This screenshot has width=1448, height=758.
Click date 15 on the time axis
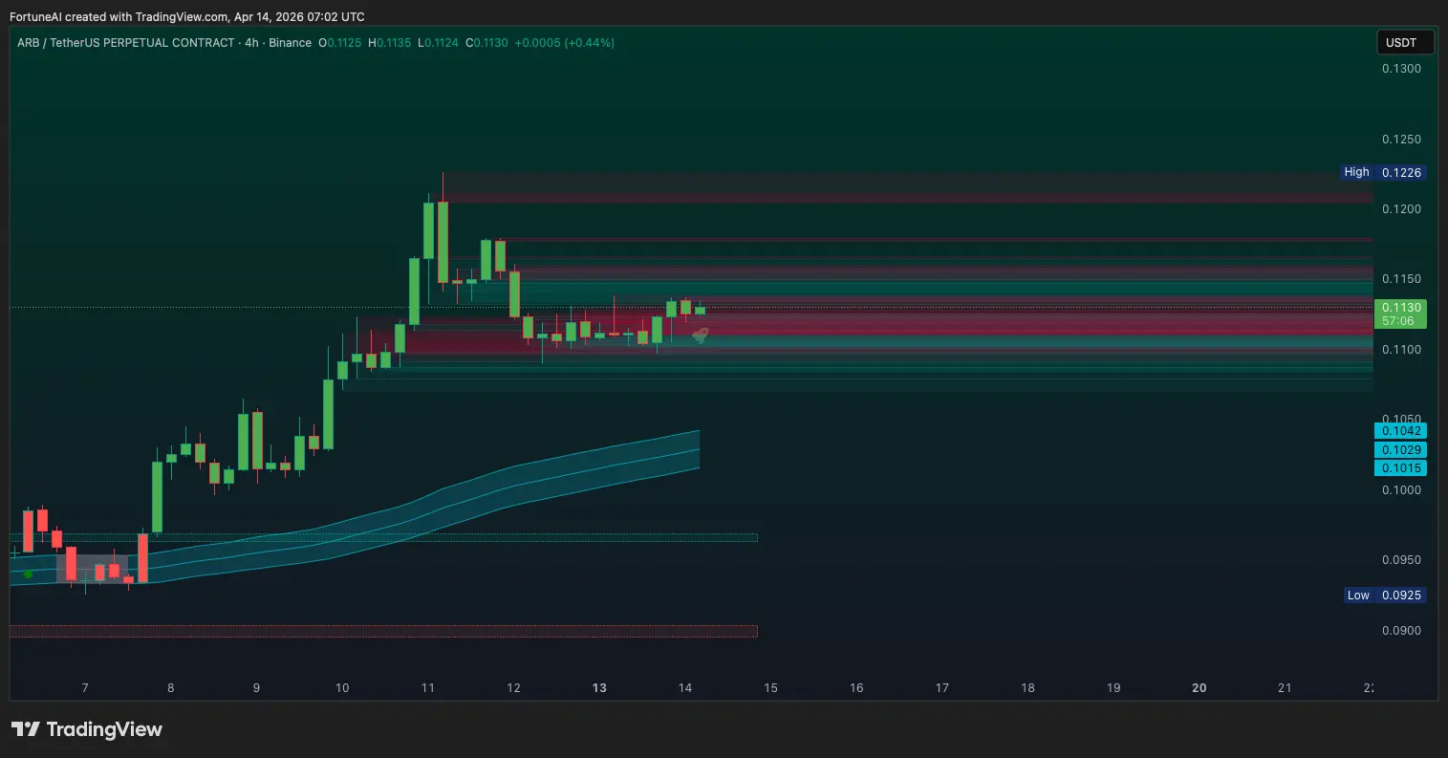pos(770,688)
